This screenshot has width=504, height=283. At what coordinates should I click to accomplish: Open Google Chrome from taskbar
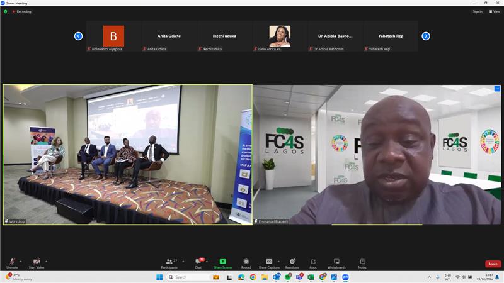pos(253,277)
